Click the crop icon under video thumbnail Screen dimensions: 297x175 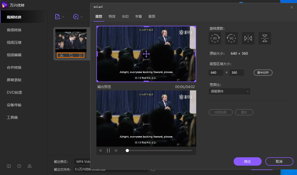71,55
